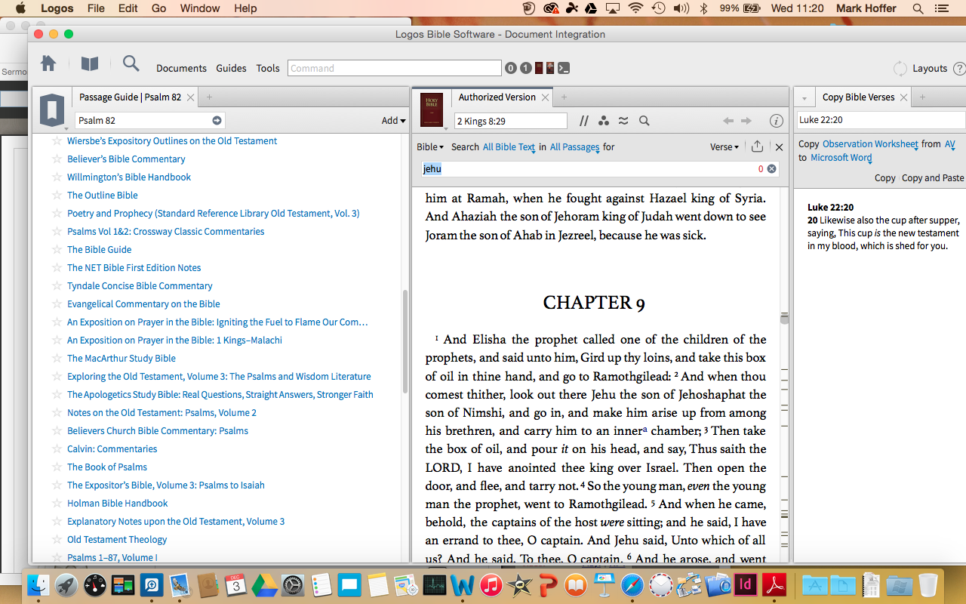
Task: Open The Book of Psalms link
Action: point(107,467)
